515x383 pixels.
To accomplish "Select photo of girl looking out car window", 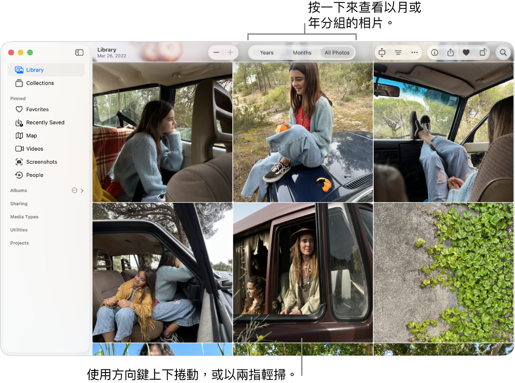I will (x=162, y=132).
